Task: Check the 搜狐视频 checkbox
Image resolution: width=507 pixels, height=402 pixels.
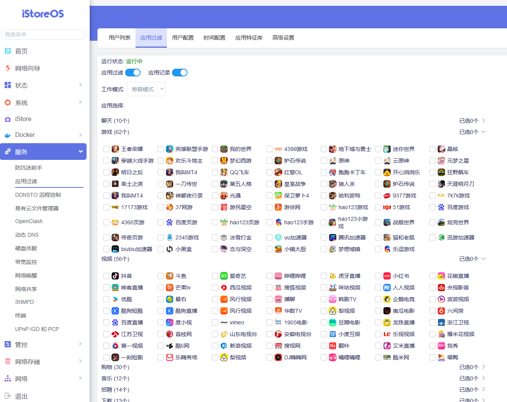Action: pyautogui.click(x=269, y=288)
